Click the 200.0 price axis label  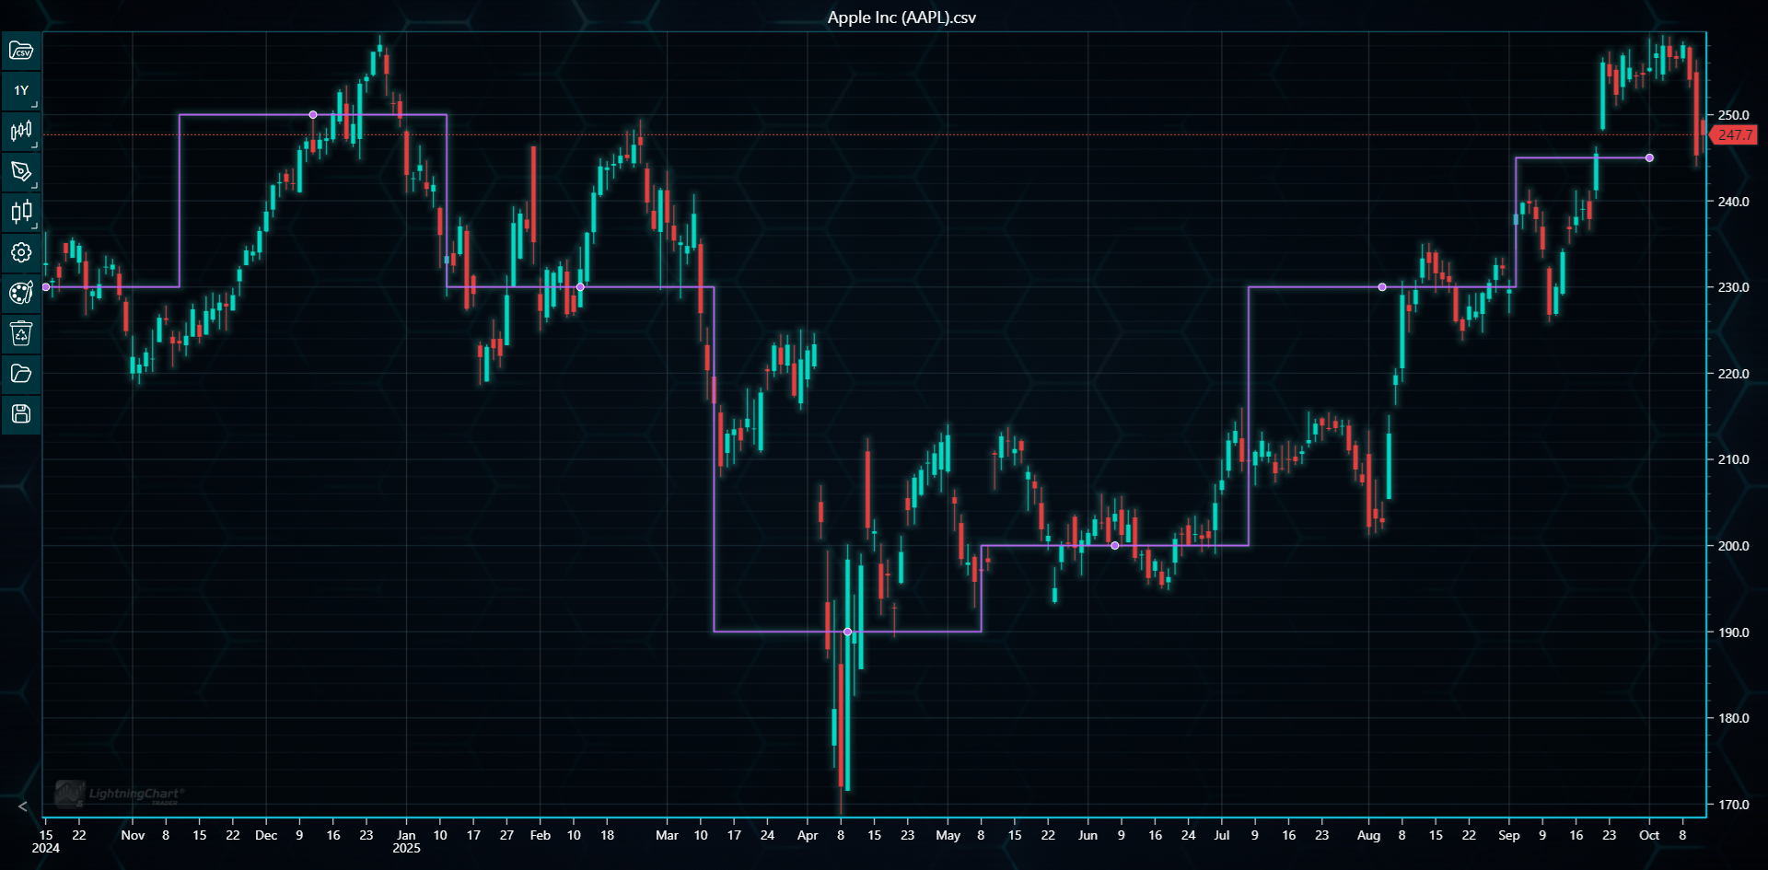[x=1734, y=546]
